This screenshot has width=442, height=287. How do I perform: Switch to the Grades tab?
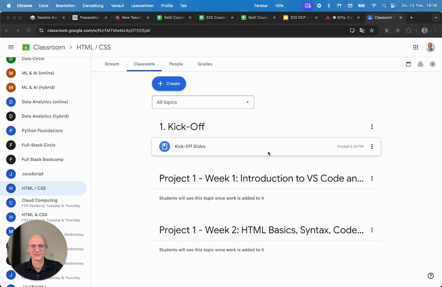tap(205, 64)
